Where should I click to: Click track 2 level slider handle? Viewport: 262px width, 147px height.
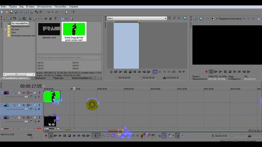[x=26, y=109]
